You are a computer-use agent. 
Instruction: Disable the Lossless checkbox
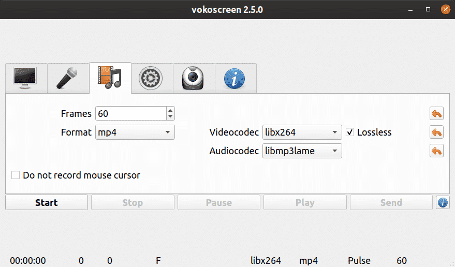pyautogui.click(x=350, y=132)
